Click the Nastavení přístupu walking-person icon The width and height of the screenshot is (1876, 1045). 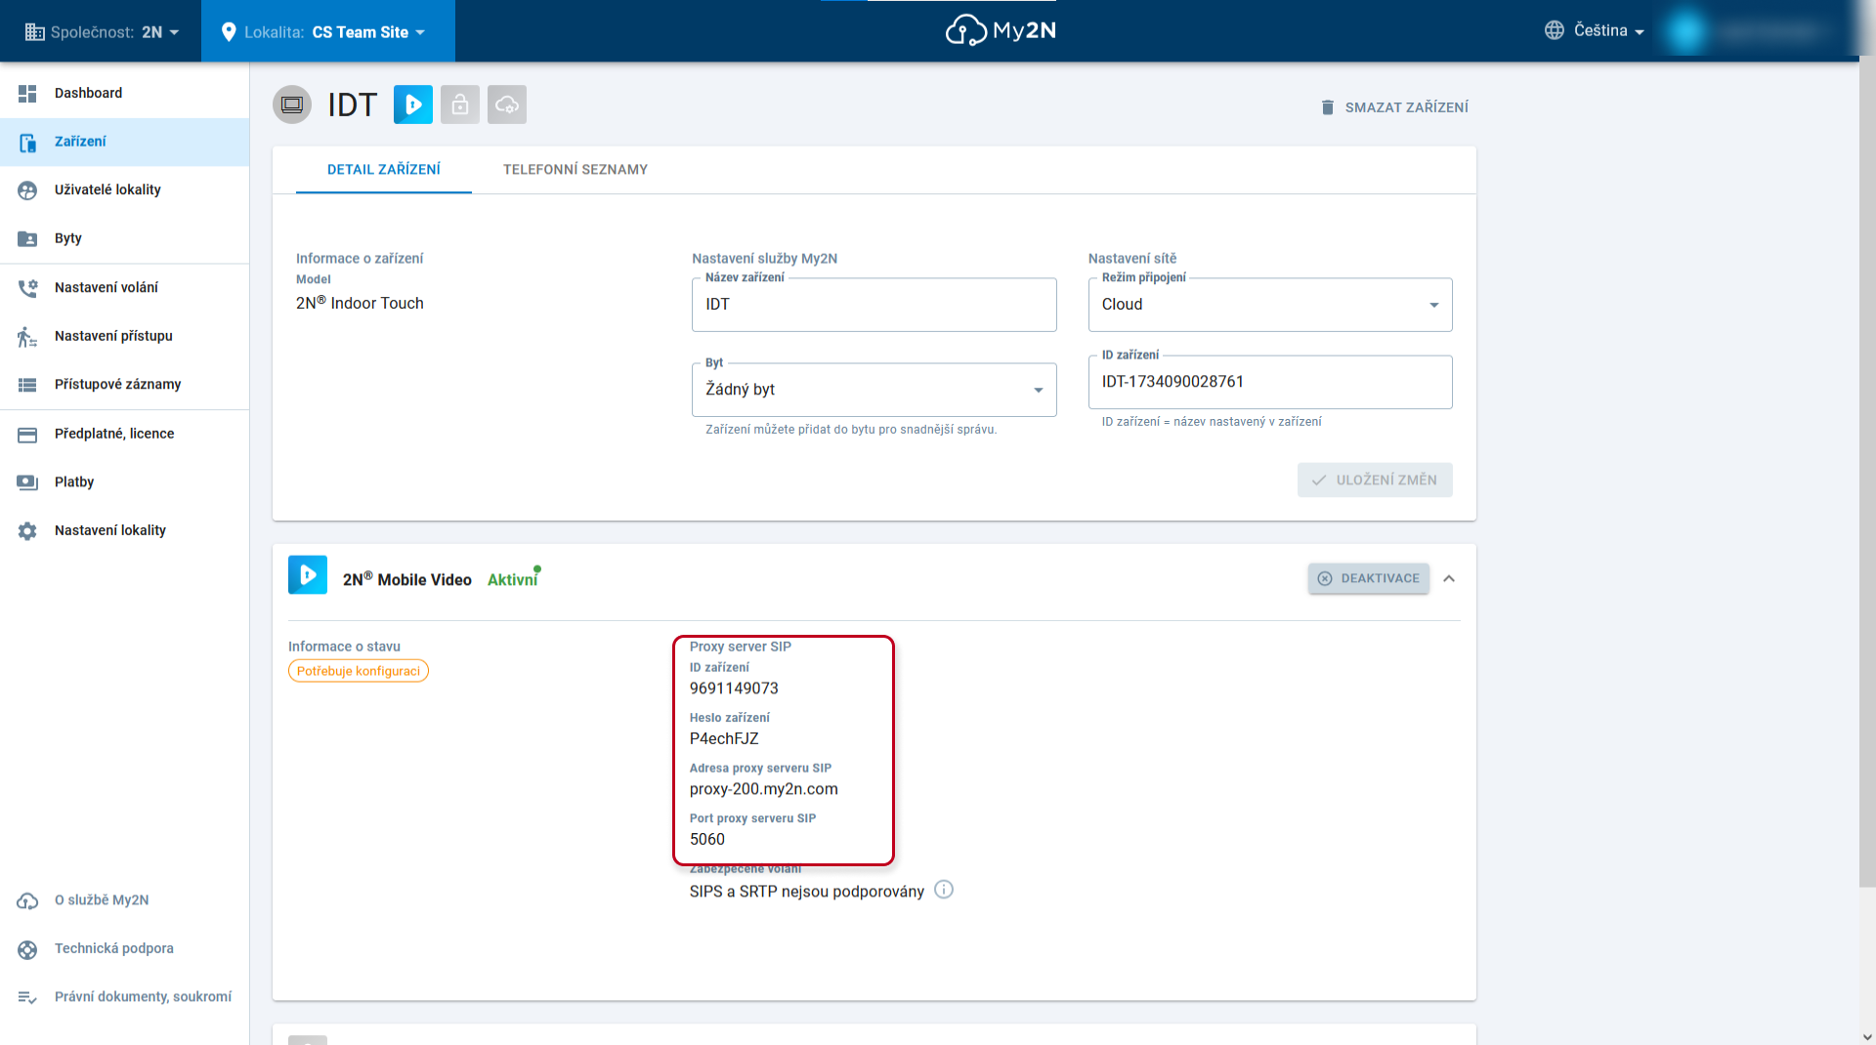[27, 337]
